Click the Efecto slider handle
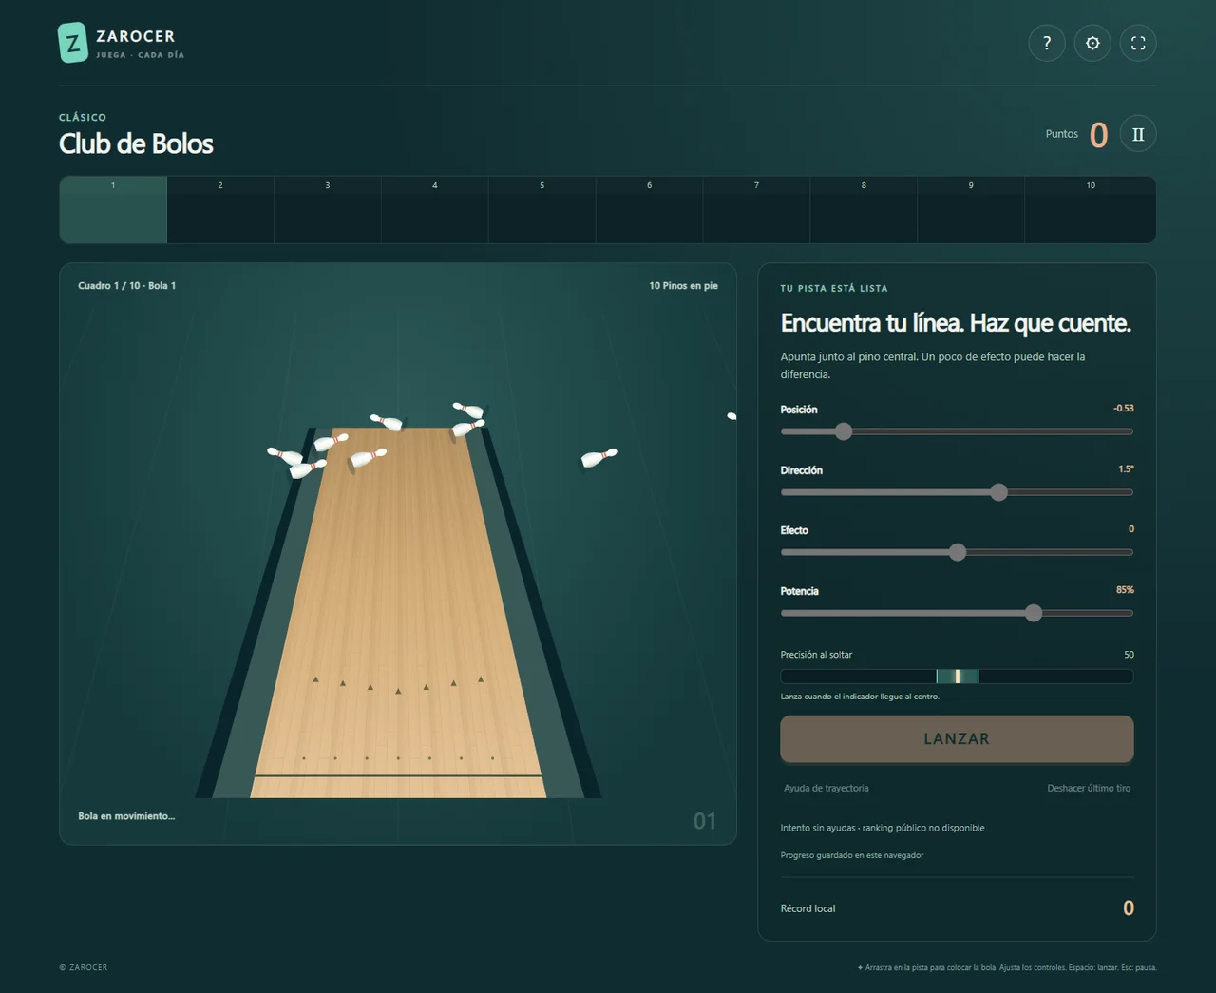Viewport: 1216px width, 993px height. [x=958, y=552]
